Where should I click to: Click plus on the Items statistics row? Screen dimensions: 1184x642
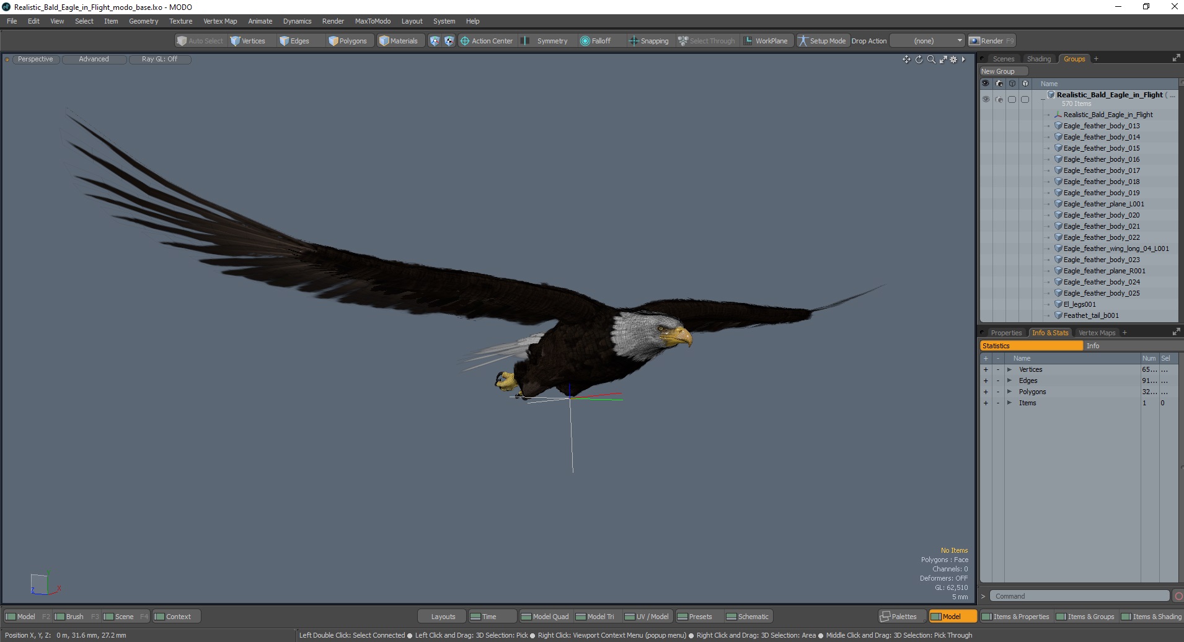click(986, 403)
